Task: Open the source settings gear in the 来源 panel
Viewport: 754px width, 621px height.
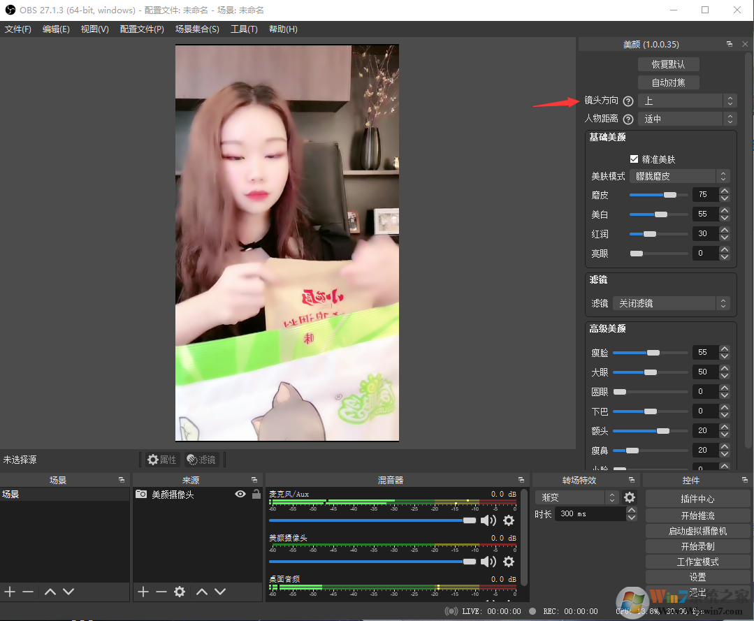Action: [x=180, y=592]
